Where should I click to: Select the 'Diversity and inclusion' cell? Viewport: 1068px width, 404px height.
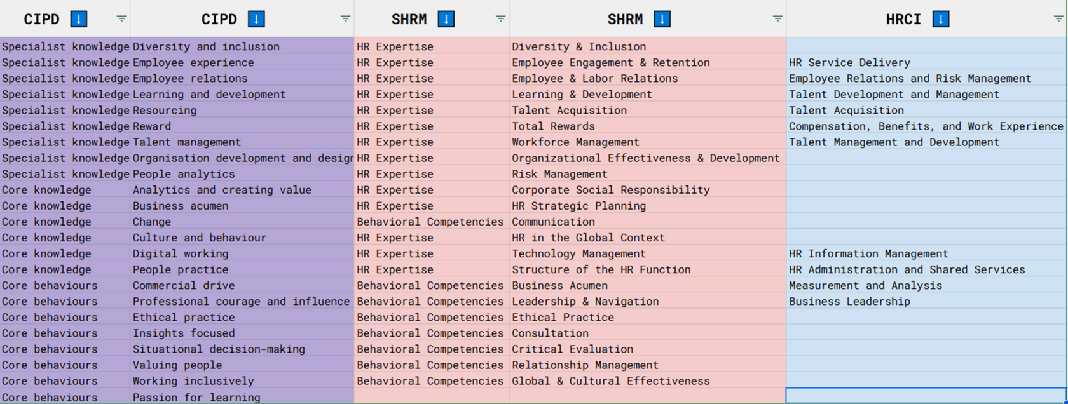click(x=242, y=46)
